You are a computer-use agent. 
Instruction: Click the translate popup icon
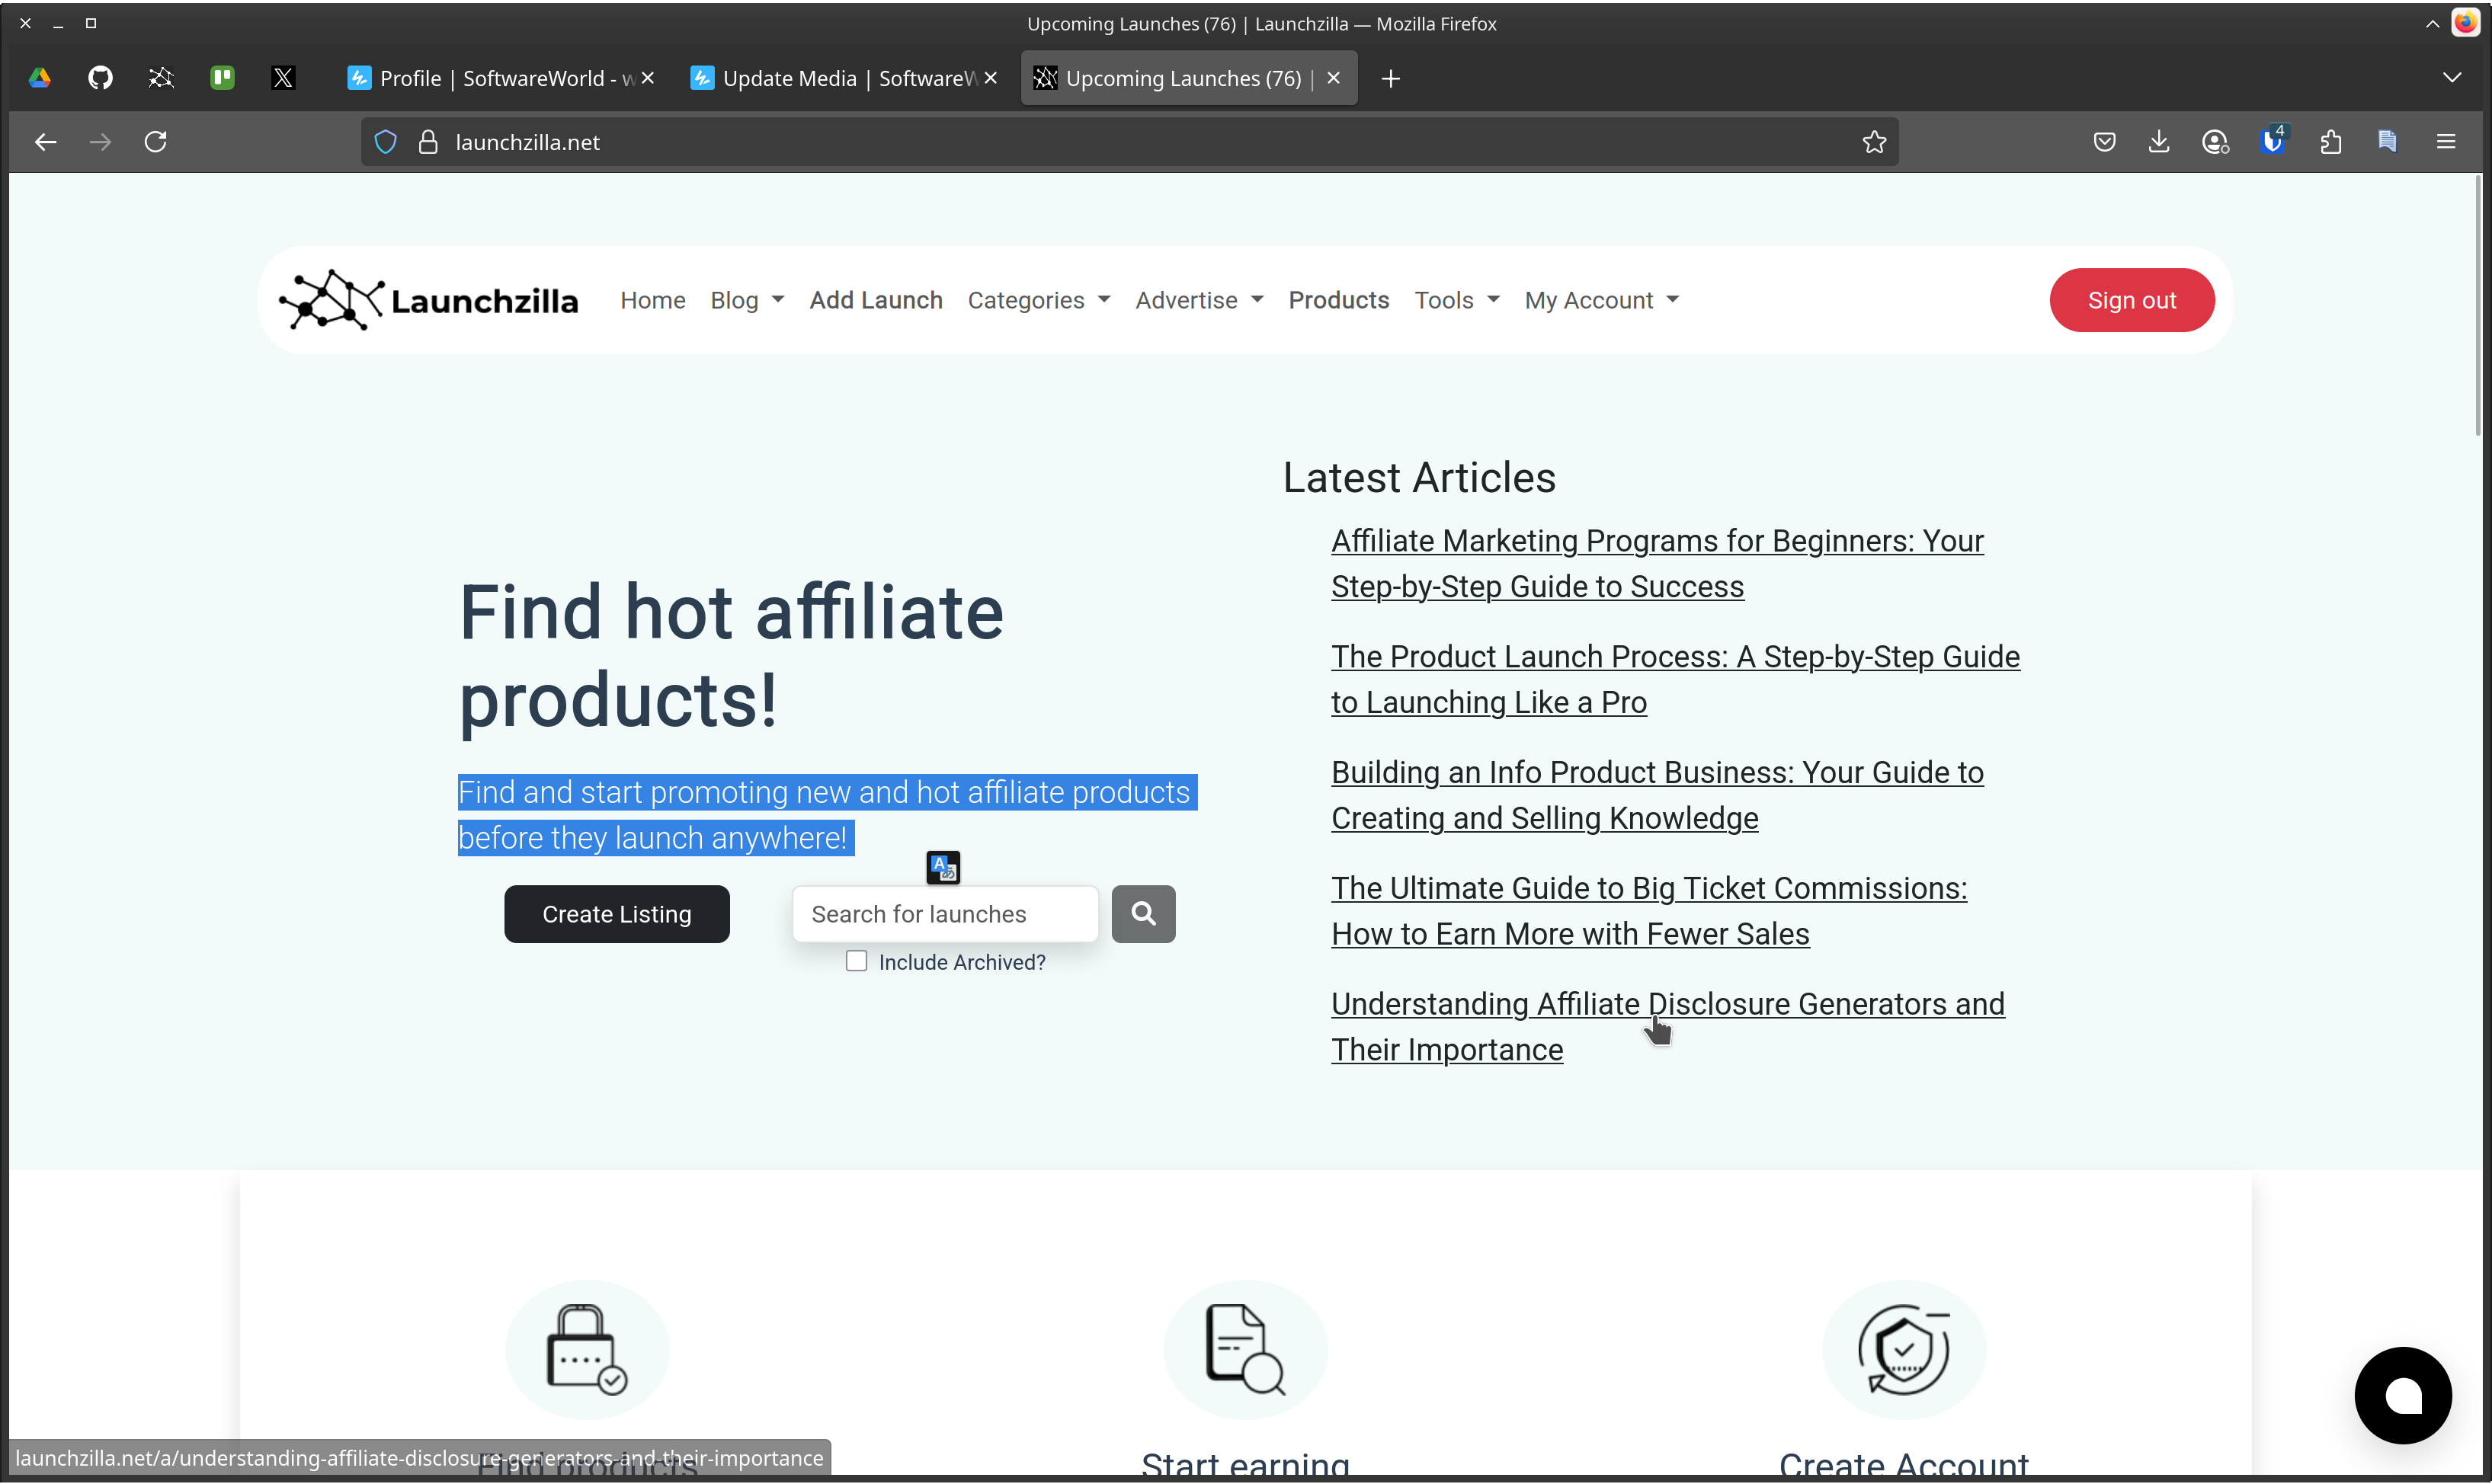pyautogui.click(x=943, y=867)
